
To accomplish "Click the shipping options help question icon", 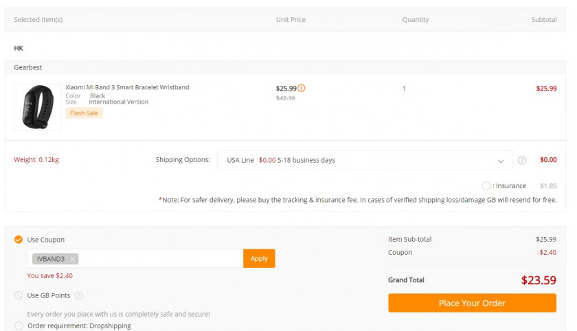I will (x=522, y=161).
